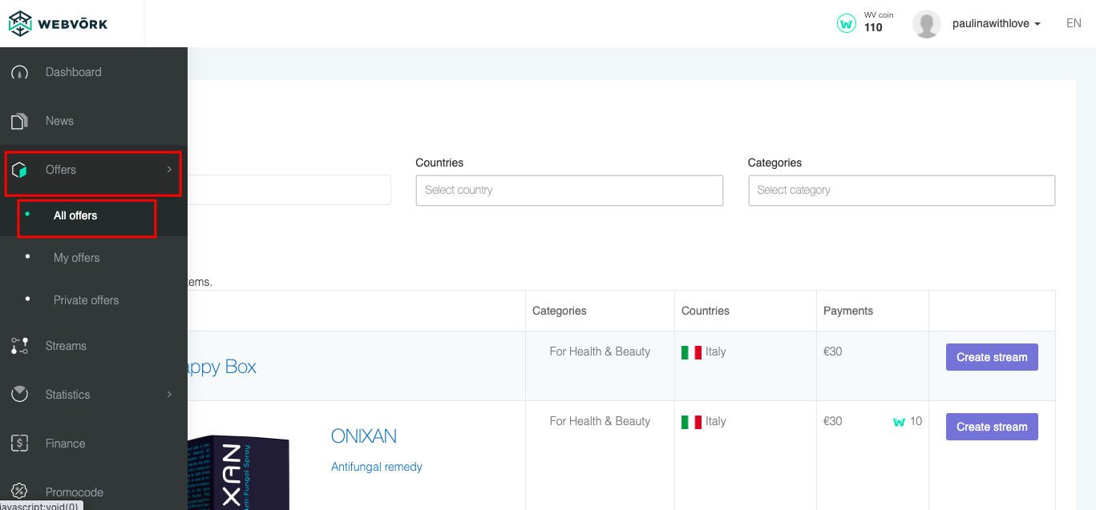The height and width of the screenshot is (510, 1096).
Task: Click the Offers cube icon
Action: click(x=19, y=170)
